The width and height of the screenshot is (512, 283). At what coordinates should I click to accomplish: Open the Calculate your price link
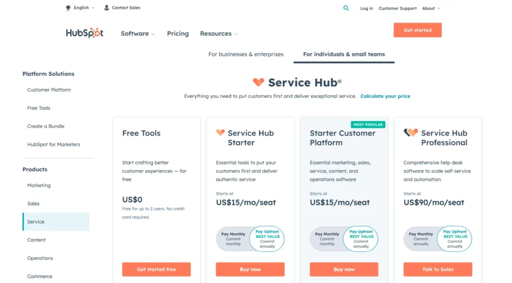coord(385,96)
